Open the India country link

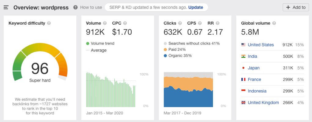pos(252,57)
